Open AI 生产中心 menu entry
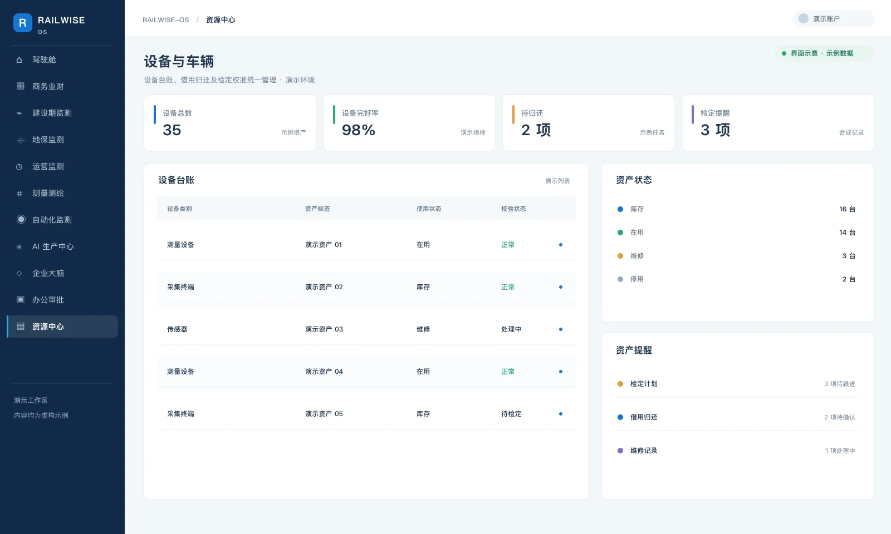The image size is (891, 534). [62, 246]
